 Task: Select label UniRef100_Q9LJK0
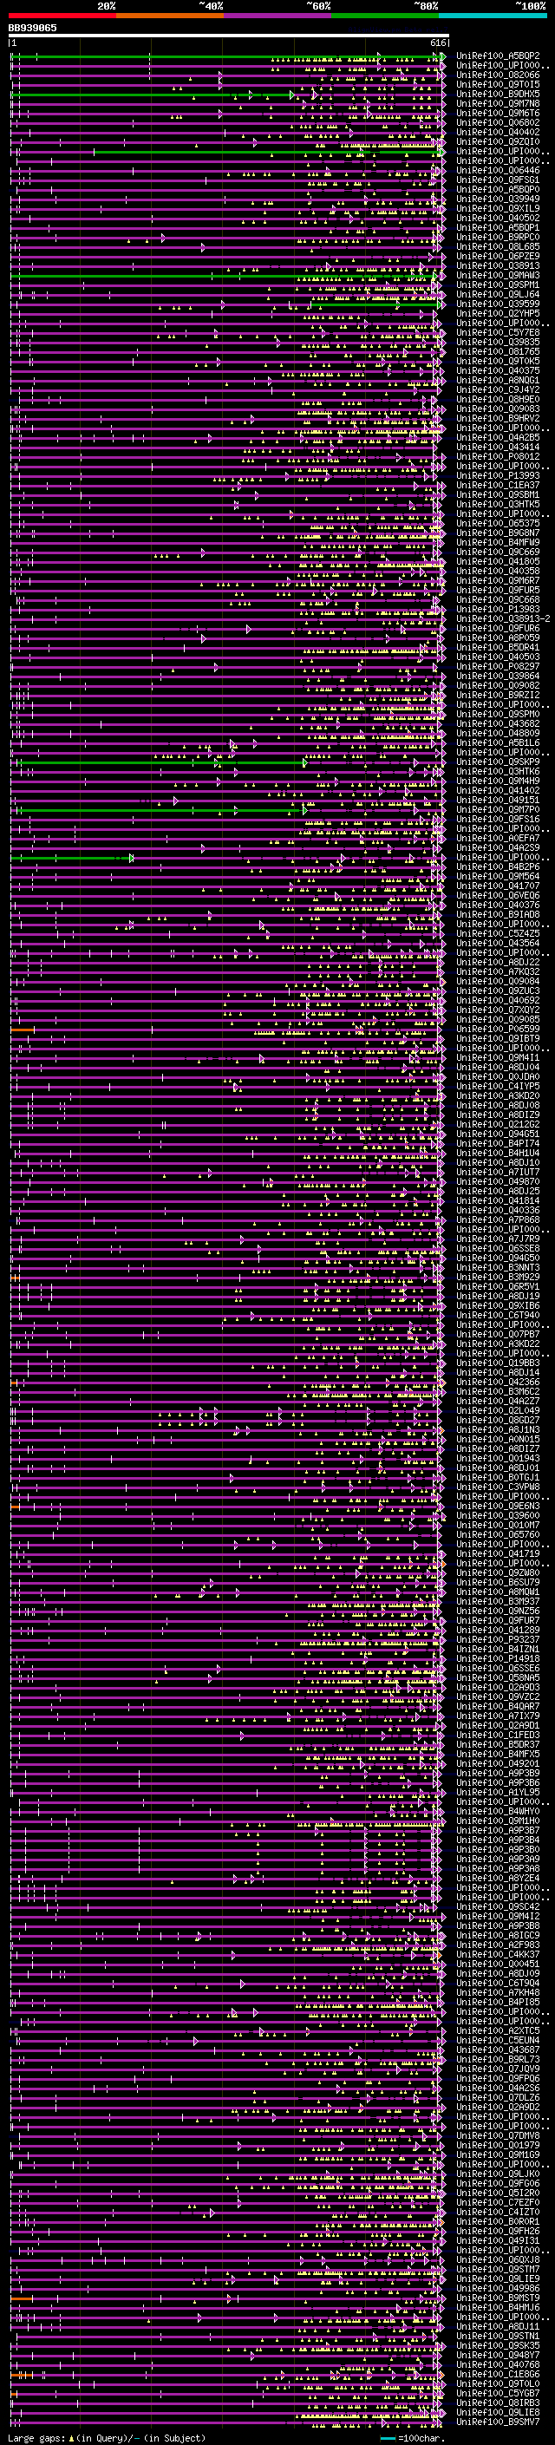coord(498,2174)
